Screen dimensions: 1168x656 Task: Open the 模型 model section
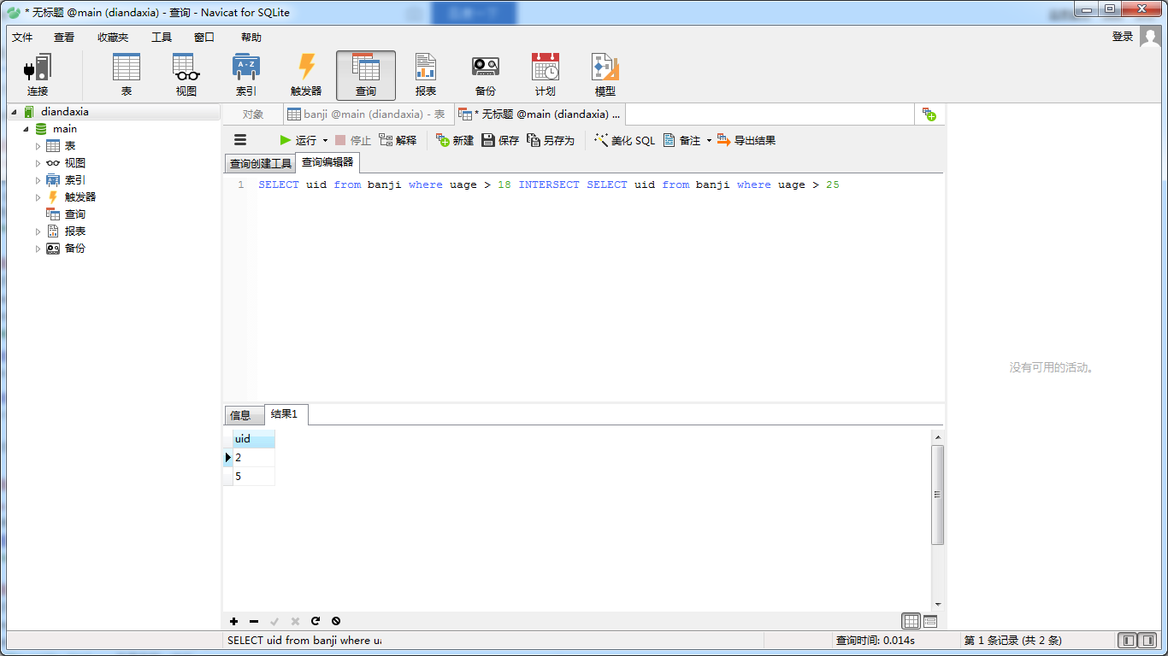tap(605, 75)
